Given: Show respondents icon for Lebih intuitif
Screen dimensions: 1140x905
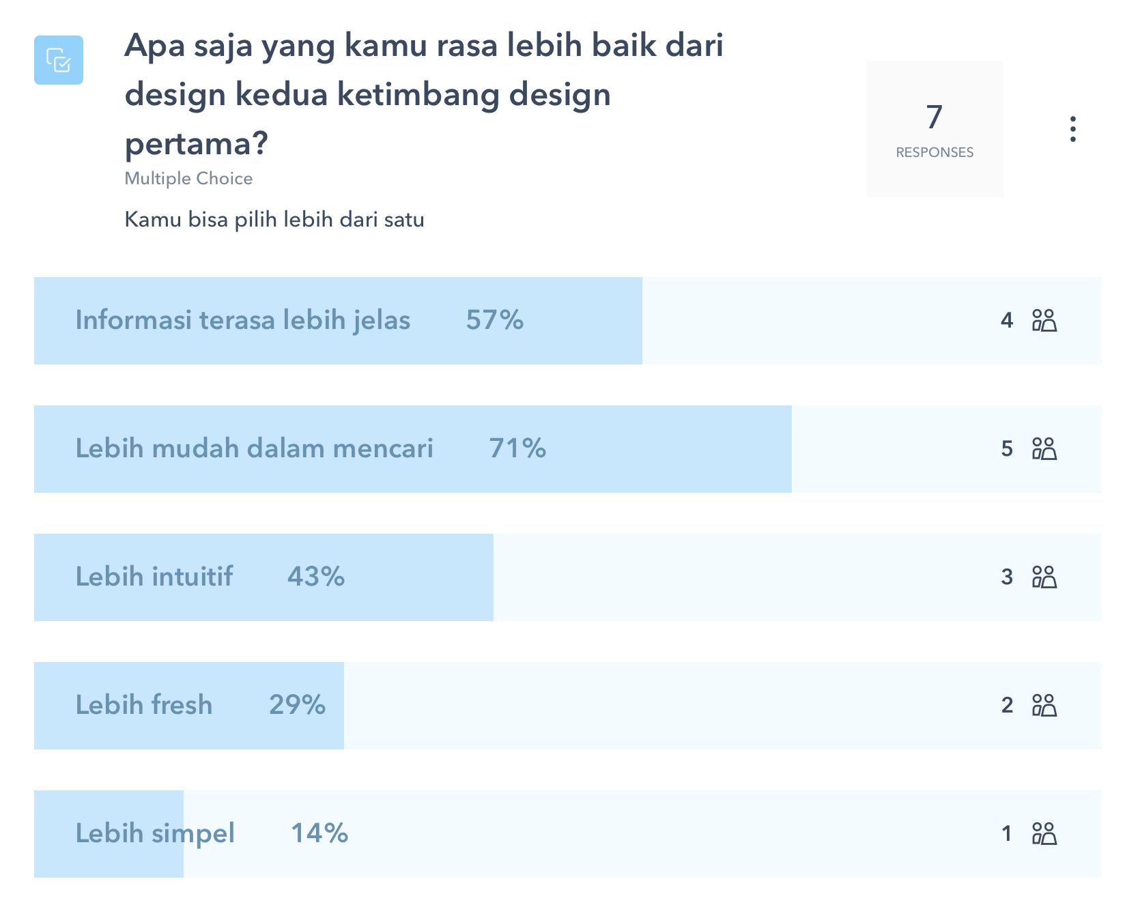Looking at the screenshot, I should click(1044, 577).
